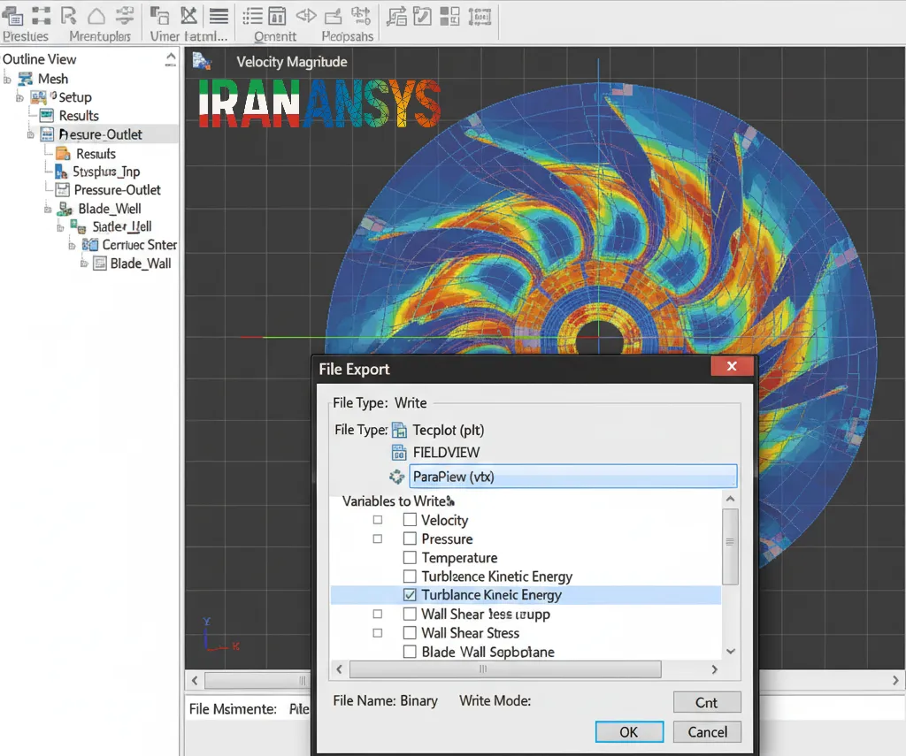Click the four-squares layout toolbar icon
This screenshot has height=756, width=906.
pos(449,16)
